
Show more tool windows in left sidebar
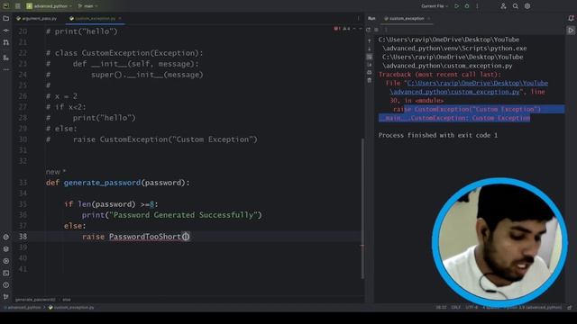(6, 69)
